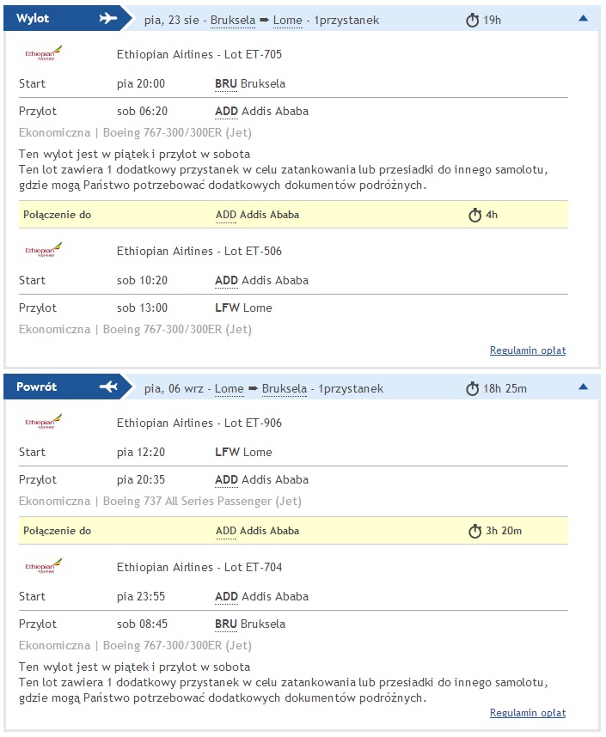Click the 19h duration clock icon
606x737 pixels.
[x=473, y=21]
